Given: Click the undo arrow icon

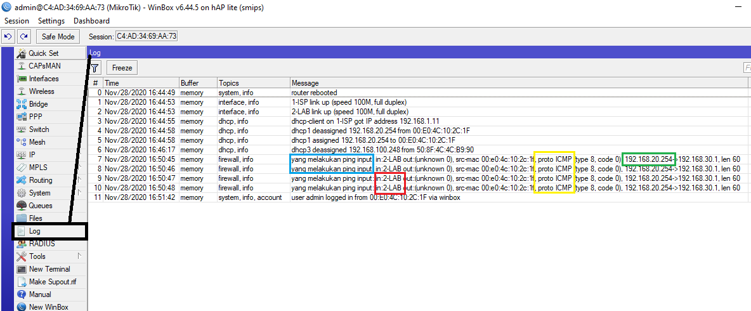Looking at the screenshot, I should click(8, 36).
